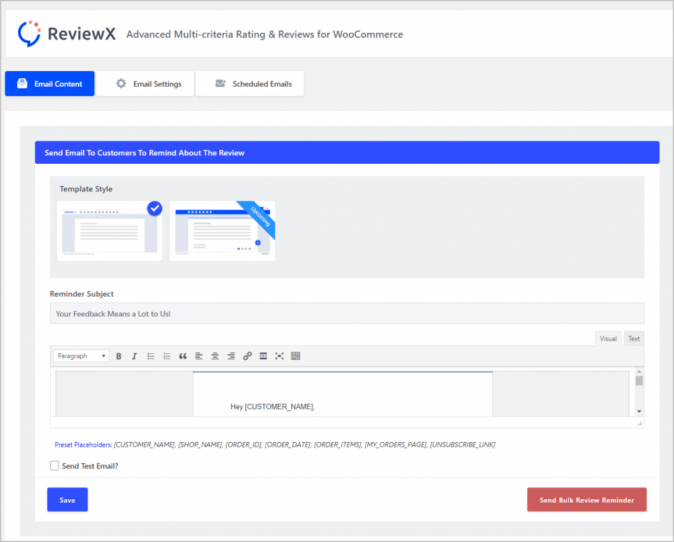
Task: Insert a bulleted list
Action: click(x=150, y=356)
